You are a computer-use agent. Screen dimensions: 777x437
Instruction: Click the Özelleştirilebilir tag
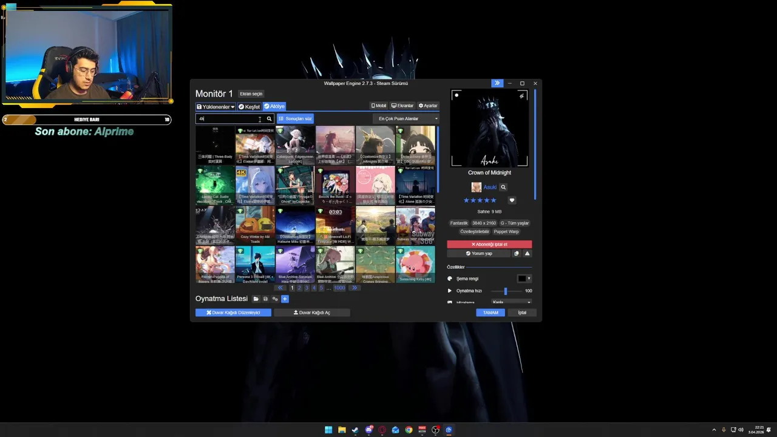pyautogui.click(x=475, y=232)
